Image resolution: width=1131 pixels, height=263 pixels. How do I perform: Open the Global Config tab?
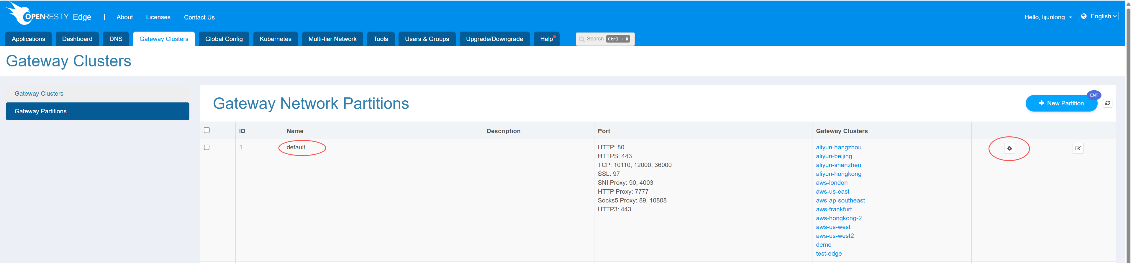[224, 39]
